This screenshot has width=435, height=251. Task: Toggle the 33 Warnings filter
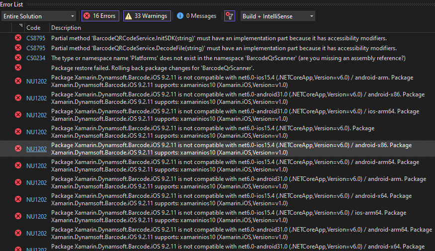coord(146,16)
